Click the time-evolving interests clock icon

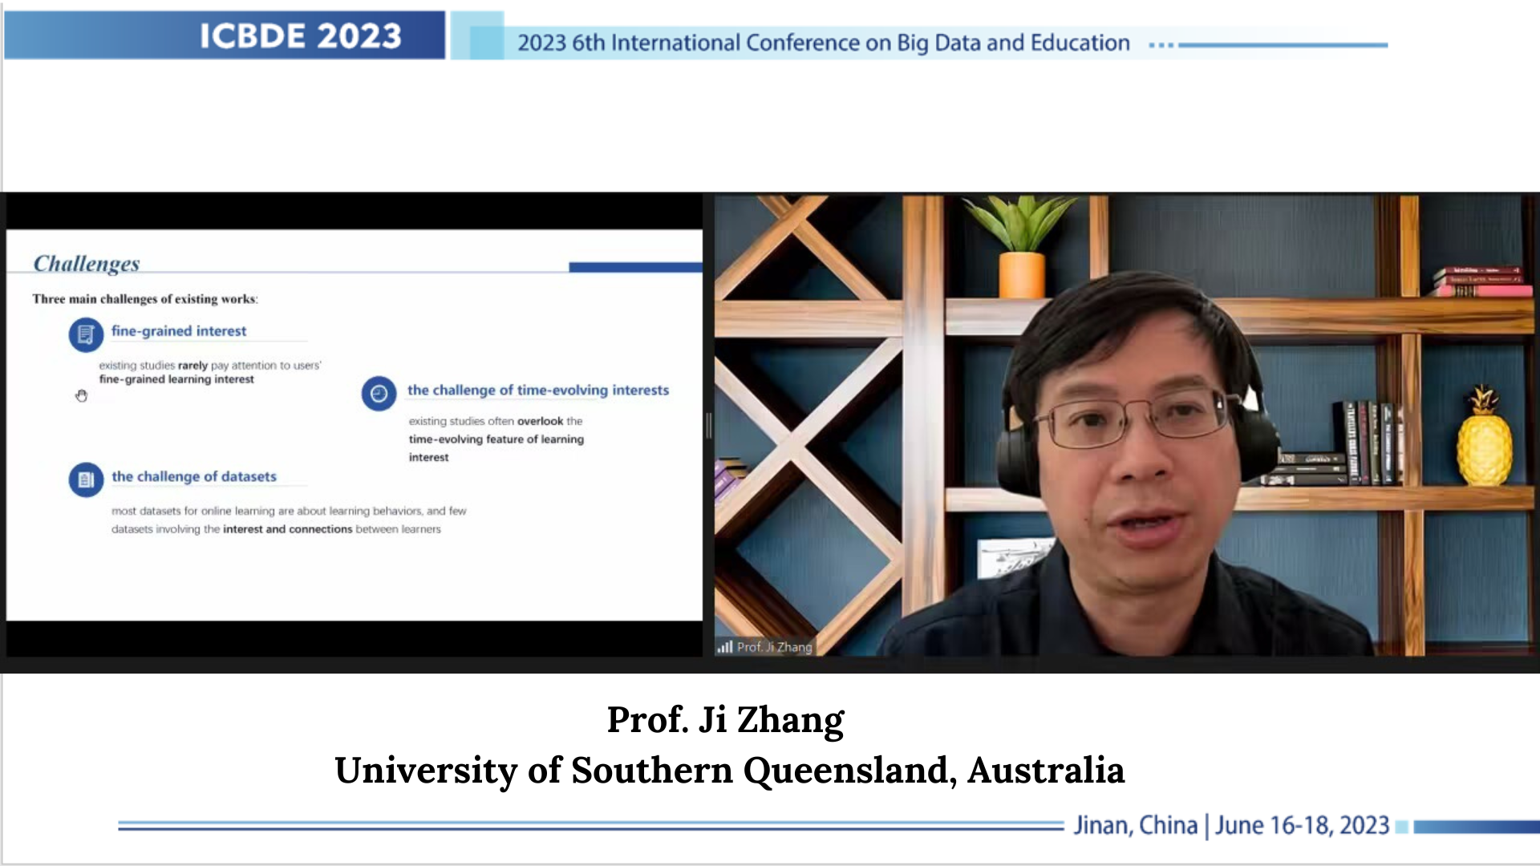[x=379, y=393]
